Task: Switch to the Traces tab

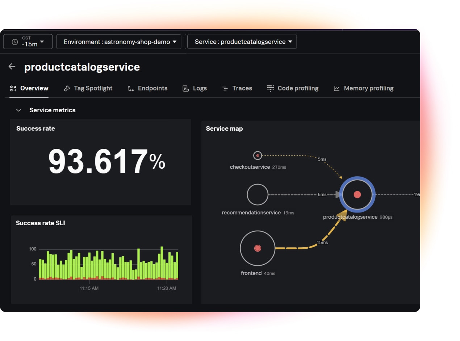Action: click(x=242, y=88)
